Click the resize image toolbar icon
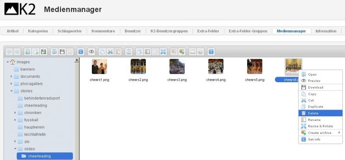The width and height of the screenshot is (345, 160). (x=163, y=52)
